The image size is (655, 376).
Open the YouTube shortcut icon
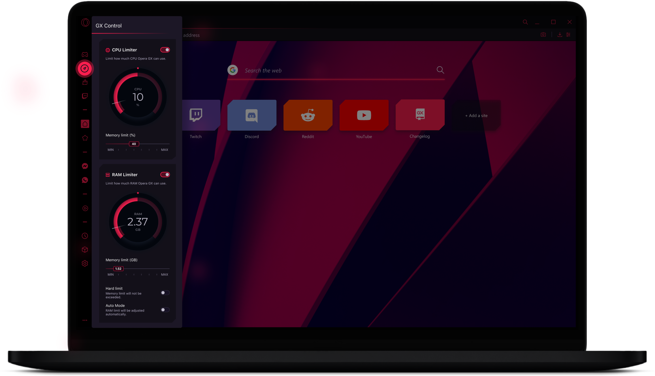364,115
